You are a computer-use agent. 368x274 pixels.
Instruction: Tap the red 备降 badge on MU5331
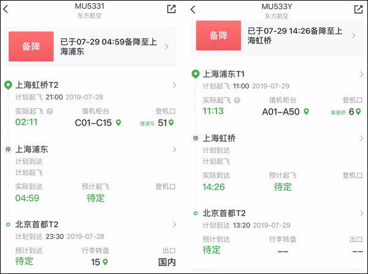click(31, 47)
